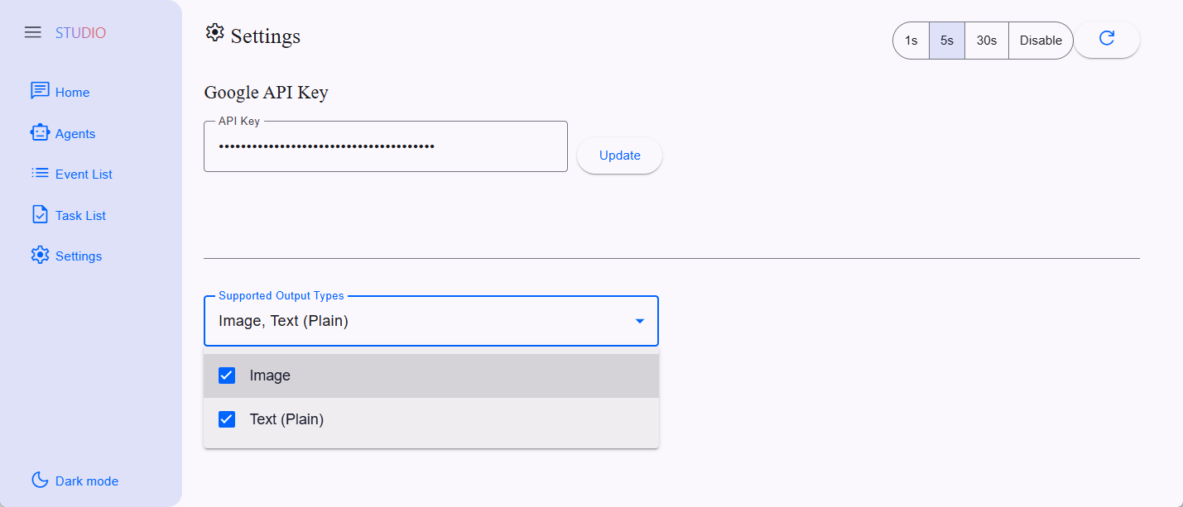Click the Task List document icon

40,215
